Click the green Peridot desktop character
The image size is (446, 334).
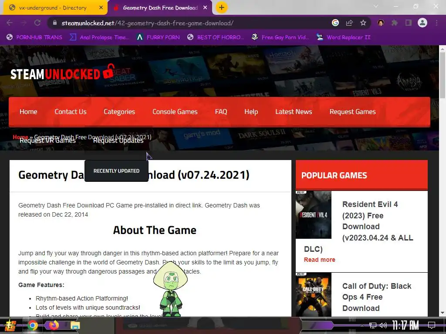click(171, 289)
